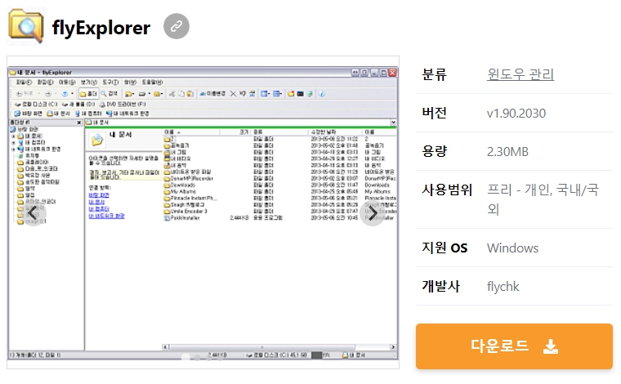Click the flyExplorer folder-and-magnifier app icon
Screen dimensions: 621x384
pos(26,25)
